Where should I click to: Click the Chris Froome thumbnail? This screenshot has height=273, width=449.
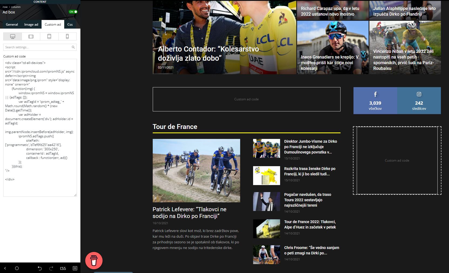(x=267, y=255)
